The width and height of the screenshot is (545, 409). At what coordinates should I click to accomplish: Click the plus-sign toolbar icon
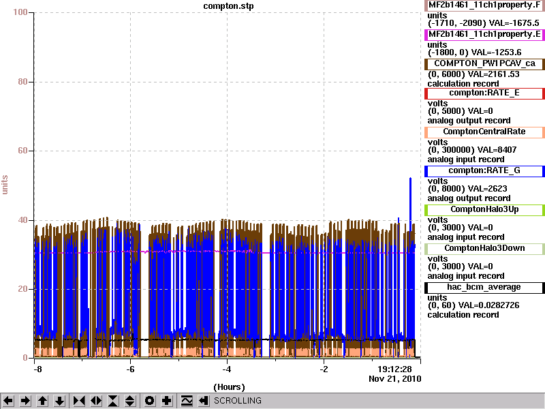click(166, 401)
